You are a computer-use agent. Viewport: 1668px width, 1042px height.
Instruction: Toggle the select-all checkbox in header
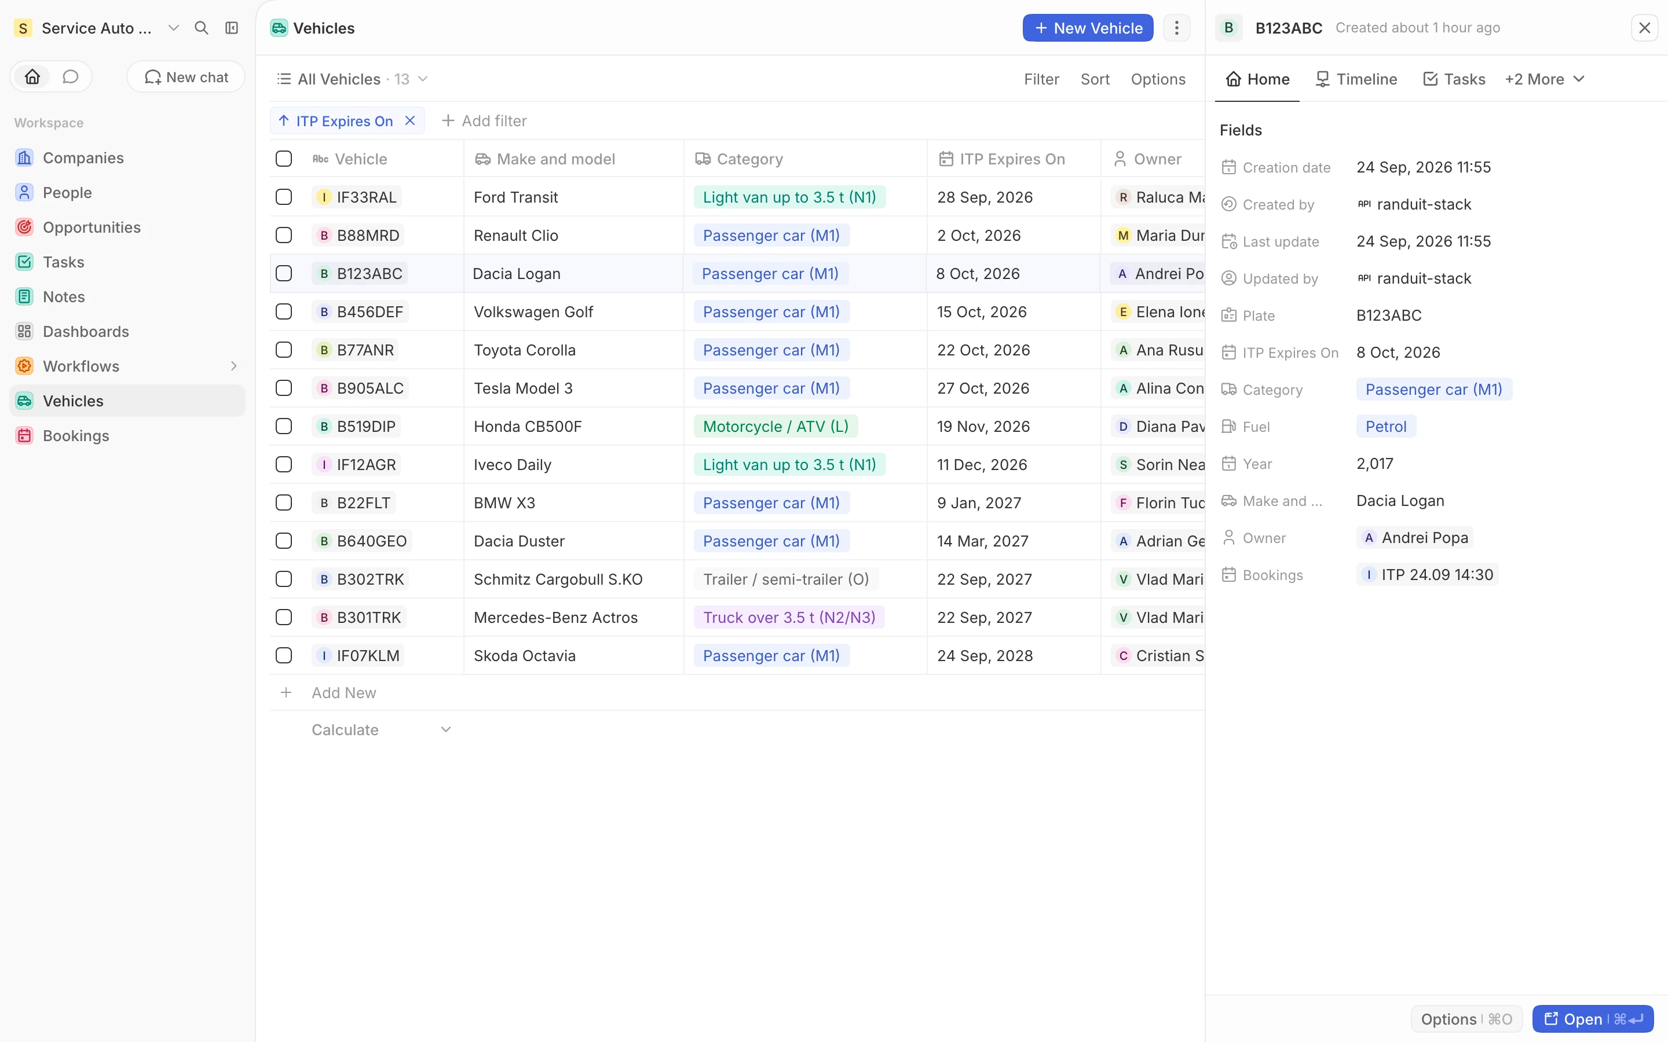click(x=284, y=159)
